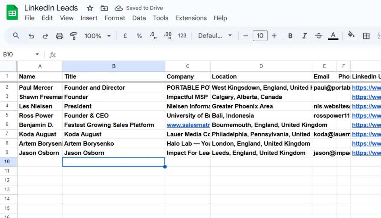Click the formula bar fx area
The width and height of the screenshot is (381, 218).
coord(53,55)
